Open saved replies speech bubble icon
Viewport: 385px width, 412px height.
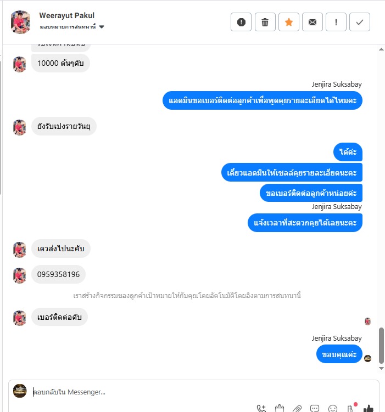coord(315,409)
